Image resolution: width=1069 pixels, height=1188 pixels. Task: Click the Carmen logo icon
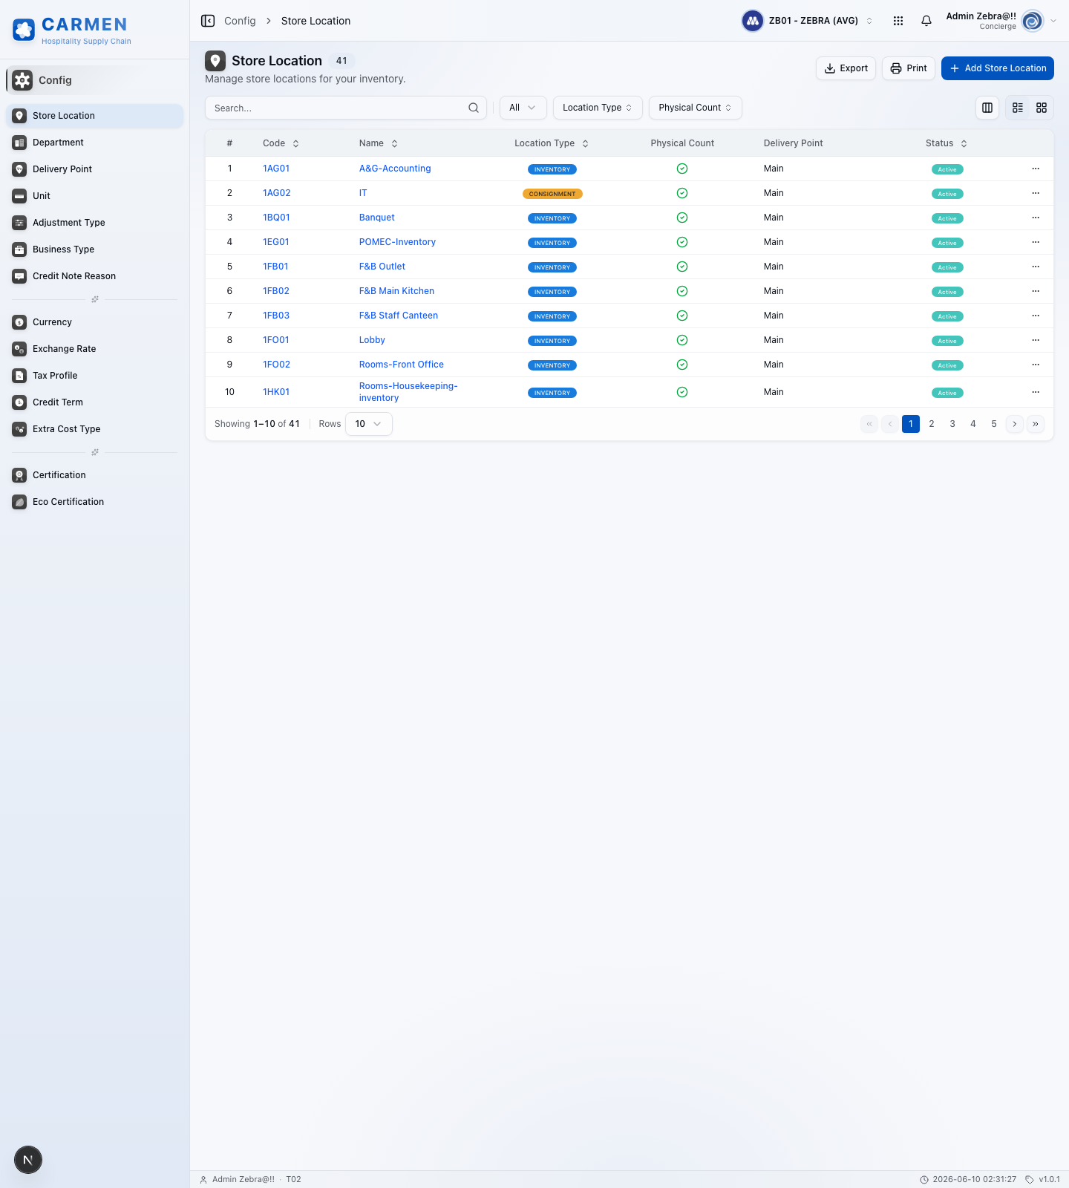[24, 30]
